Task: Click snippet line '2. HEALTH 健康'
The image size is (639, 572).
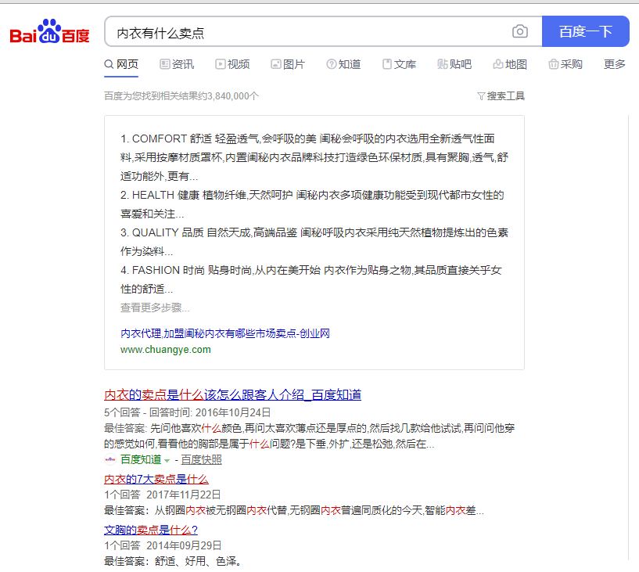Action: click(x=312, y=204)
